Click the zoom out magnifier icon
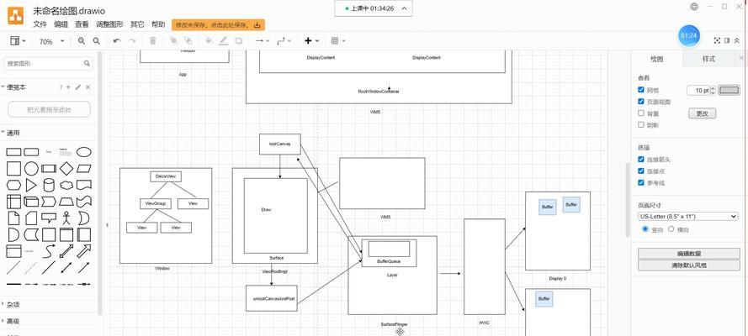 click(97, 41)
